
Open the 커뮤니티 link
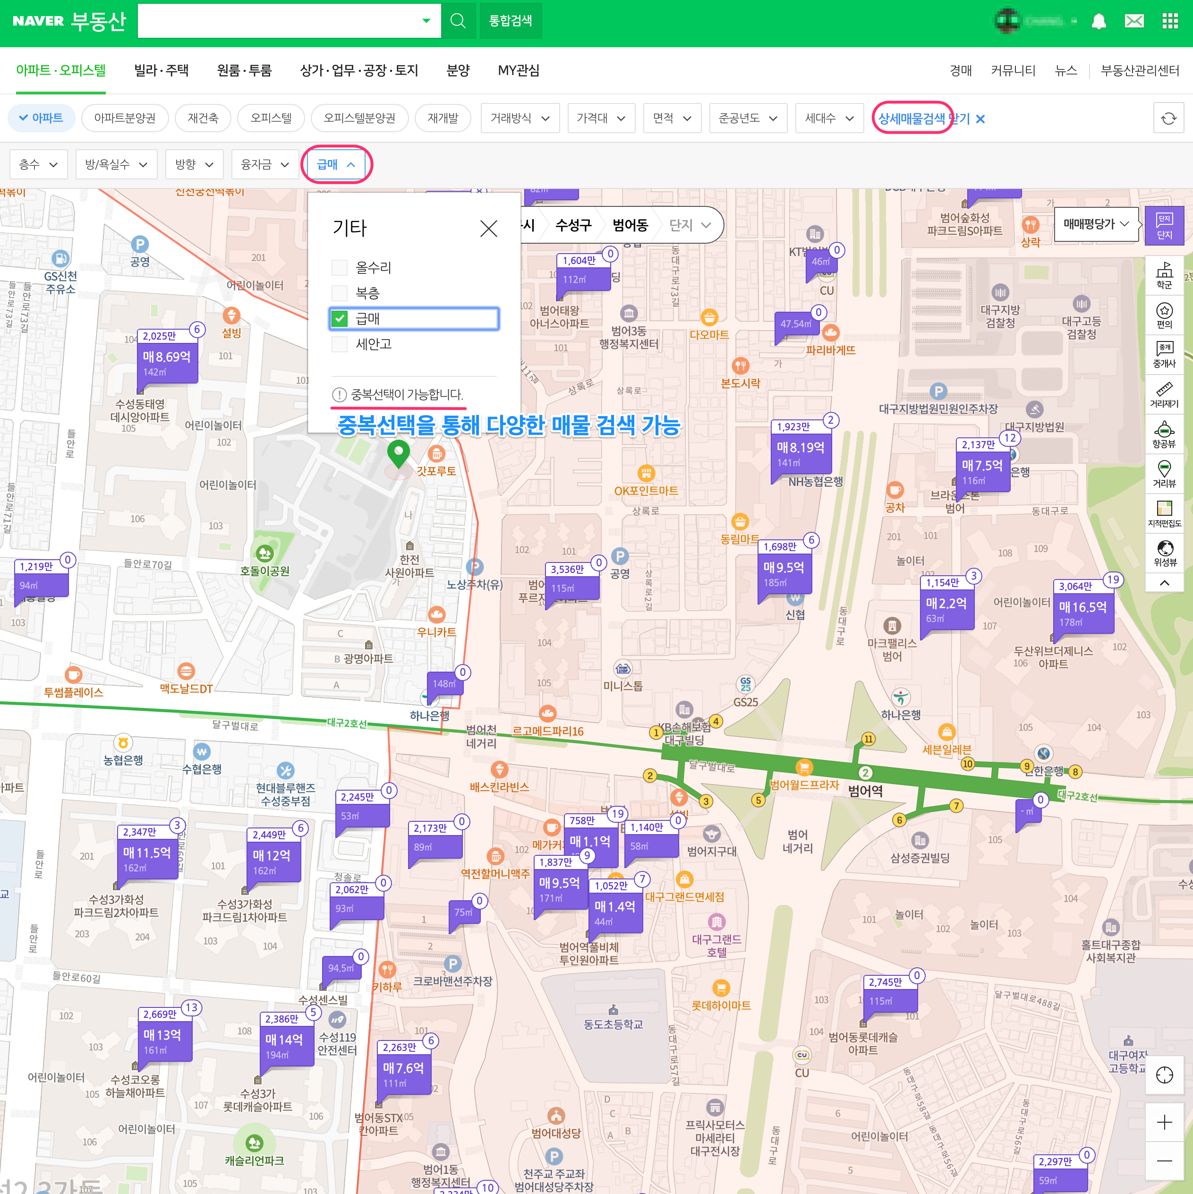[x=1013, y=70]
